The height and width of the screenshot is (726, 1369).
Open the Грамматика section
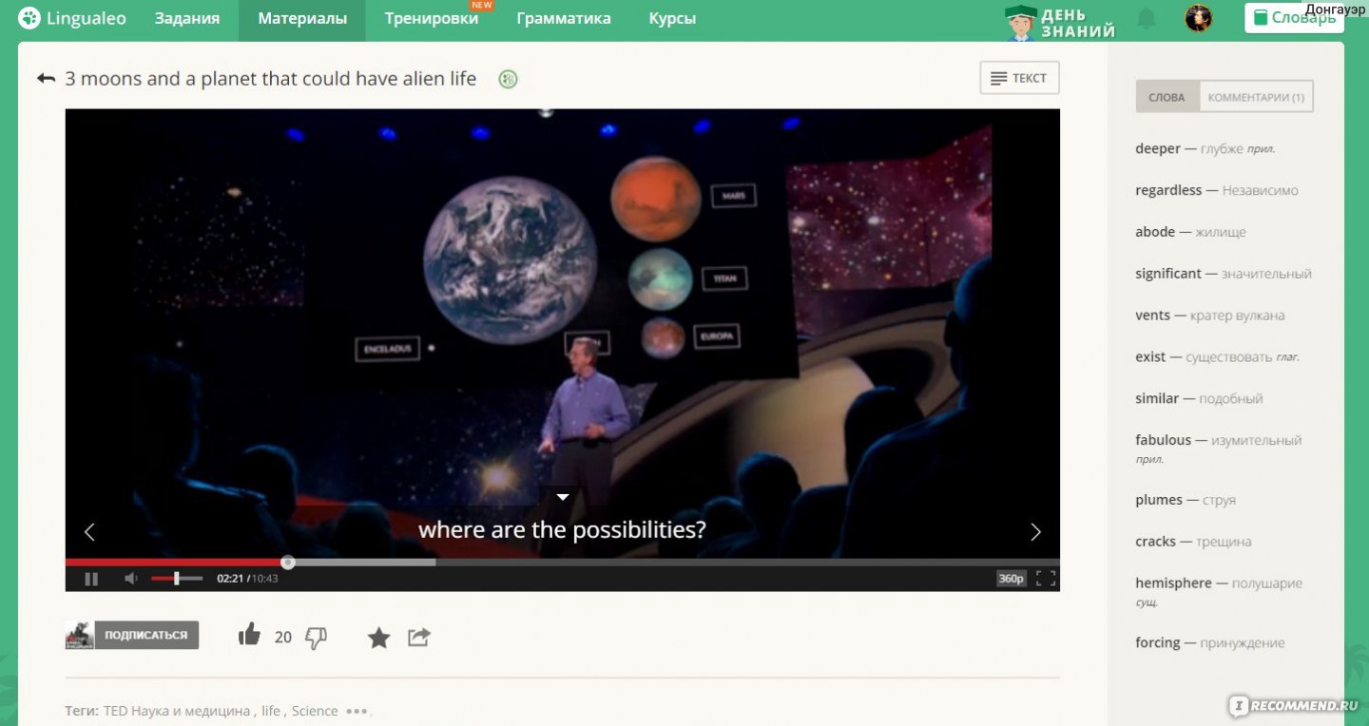click(x=564, y=18)
